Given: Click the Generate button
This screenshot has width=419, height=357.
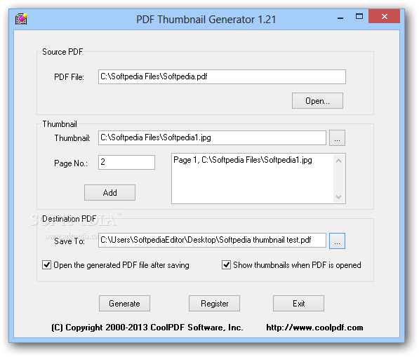Looking at the screenshot, I should tap(124, 303).
